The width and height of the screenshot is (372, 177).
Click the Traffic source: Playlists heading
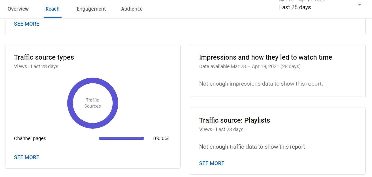click(x=234, y=120)
